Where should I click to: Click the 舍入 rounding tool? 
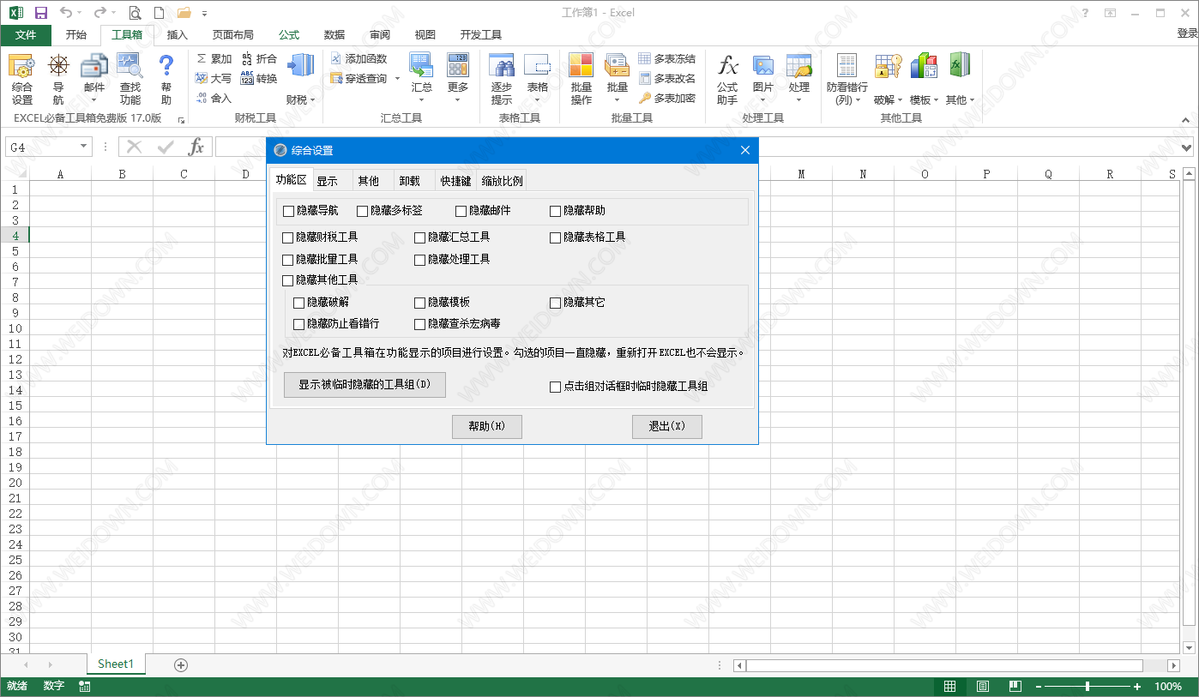[214, 99]
